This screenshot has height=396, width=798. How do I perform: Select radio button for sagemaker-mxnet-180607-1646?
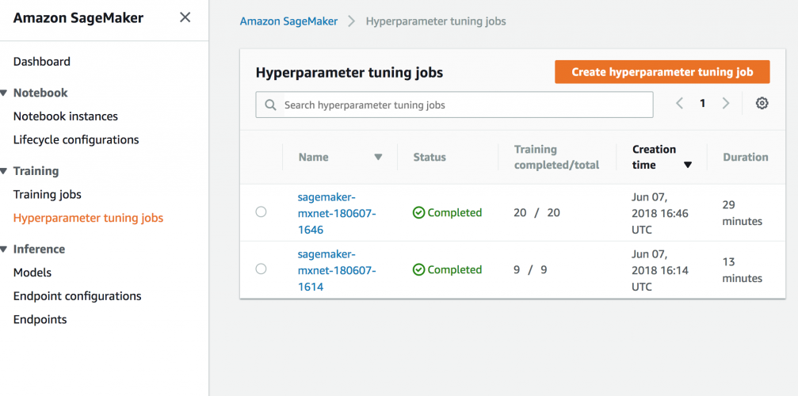pos(261,212)
